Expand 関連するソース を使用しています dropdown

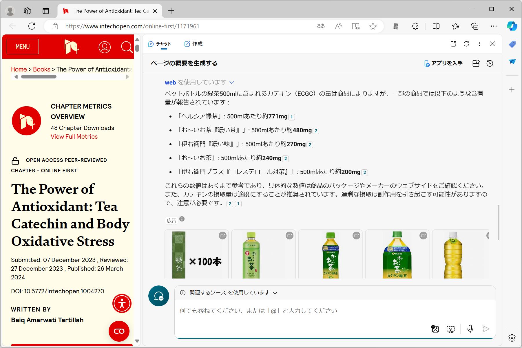pos(275,293)
